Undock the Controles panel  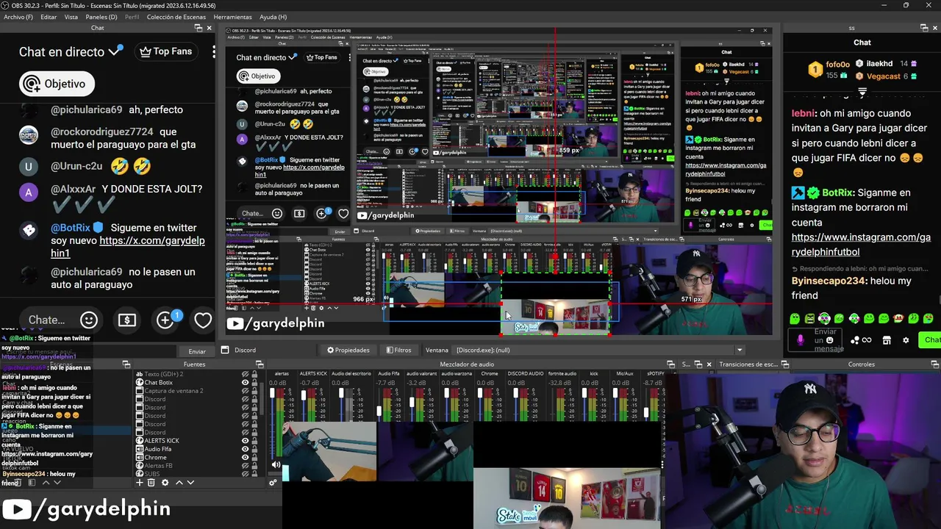tap(934, 364)
